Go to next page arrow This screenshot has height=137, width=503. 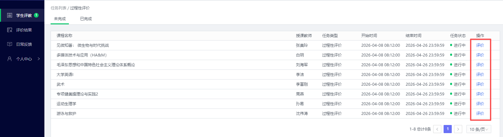[x=458, y=129]
